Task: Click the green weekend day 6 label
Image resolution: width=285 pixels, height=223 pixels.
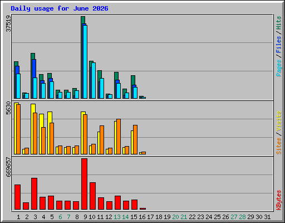Action: [60, 217]
